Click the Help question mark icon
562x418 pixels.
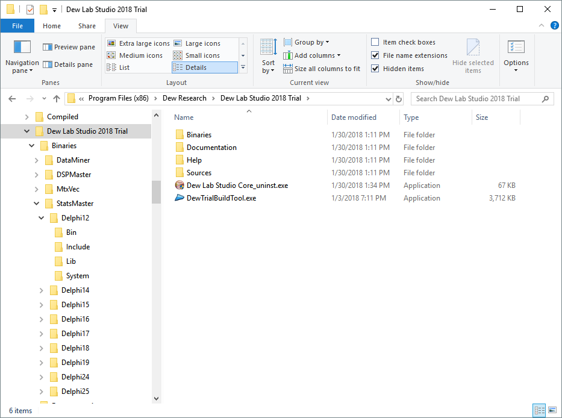pos(554,25)
